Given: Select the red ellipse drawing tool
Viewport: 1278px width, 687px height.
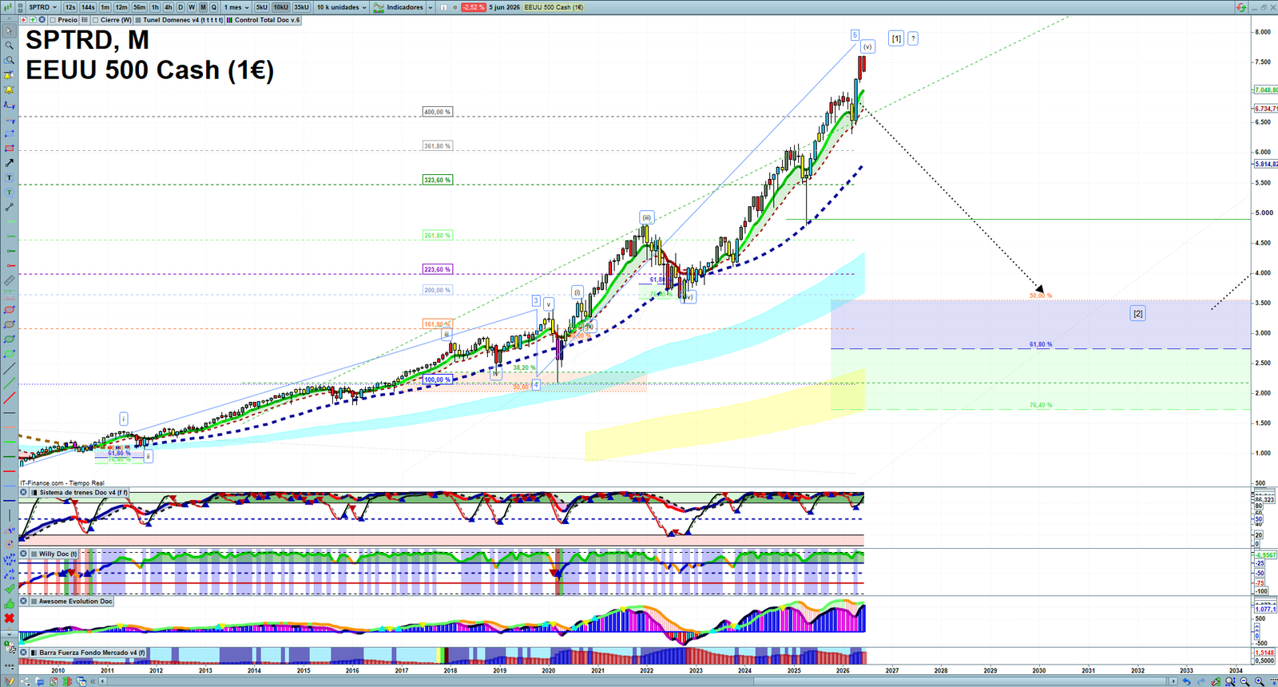Looking at the screenshot, I should click(x=10, y=309).
